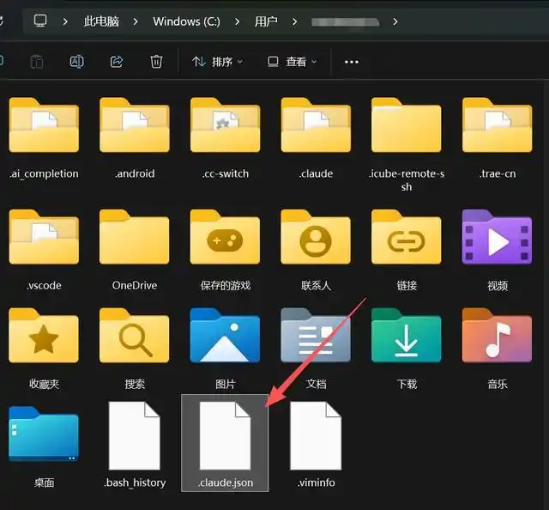Expand chevron after the blurred username

pyautogui.click(x=395, y=21)
